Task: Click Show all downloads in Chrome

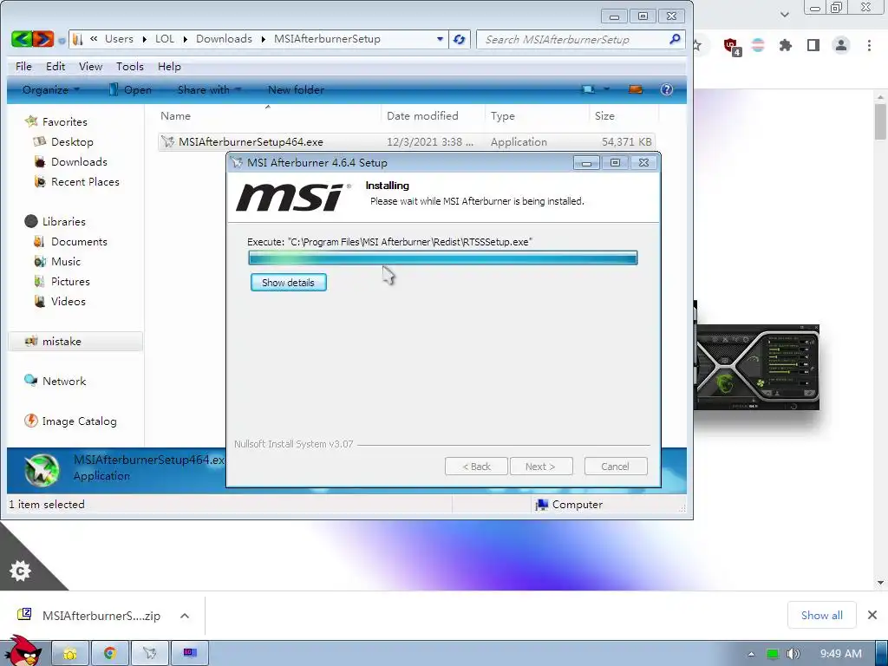Action: (821, 615)
